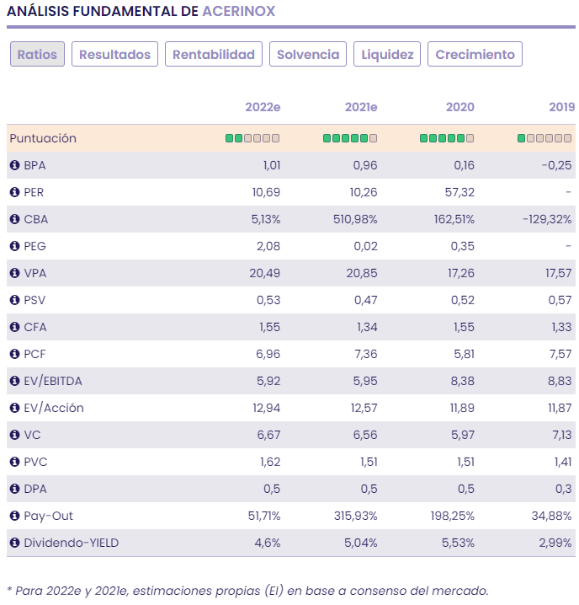579x605 pixels.
Task: Click BPA value -0,25
Action: point(556,165)
